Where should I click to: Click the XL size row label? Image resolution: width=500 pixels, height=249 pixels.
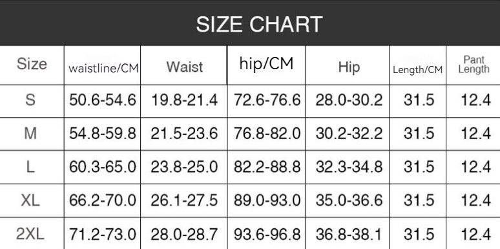pos(30,200)
